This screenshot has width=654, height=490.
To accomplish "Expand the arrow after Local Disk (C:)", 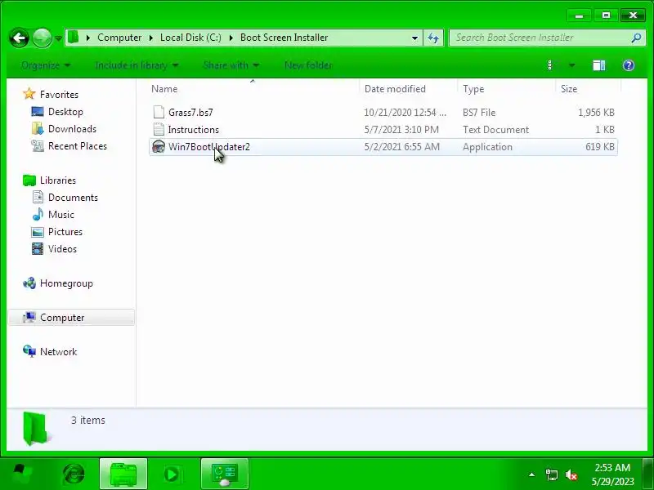I will 231,38.
